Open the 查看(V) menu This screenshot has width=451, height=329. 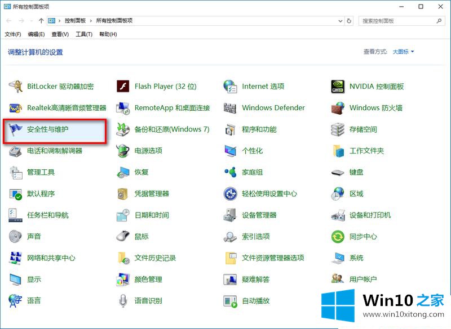tap(60, 34)
